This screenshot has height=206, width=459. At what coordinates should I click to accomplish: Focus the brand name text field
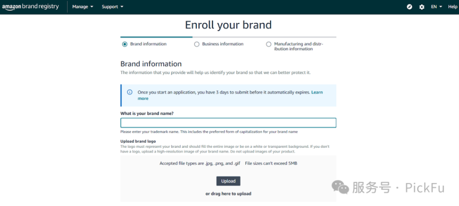[x=228, y=123]
